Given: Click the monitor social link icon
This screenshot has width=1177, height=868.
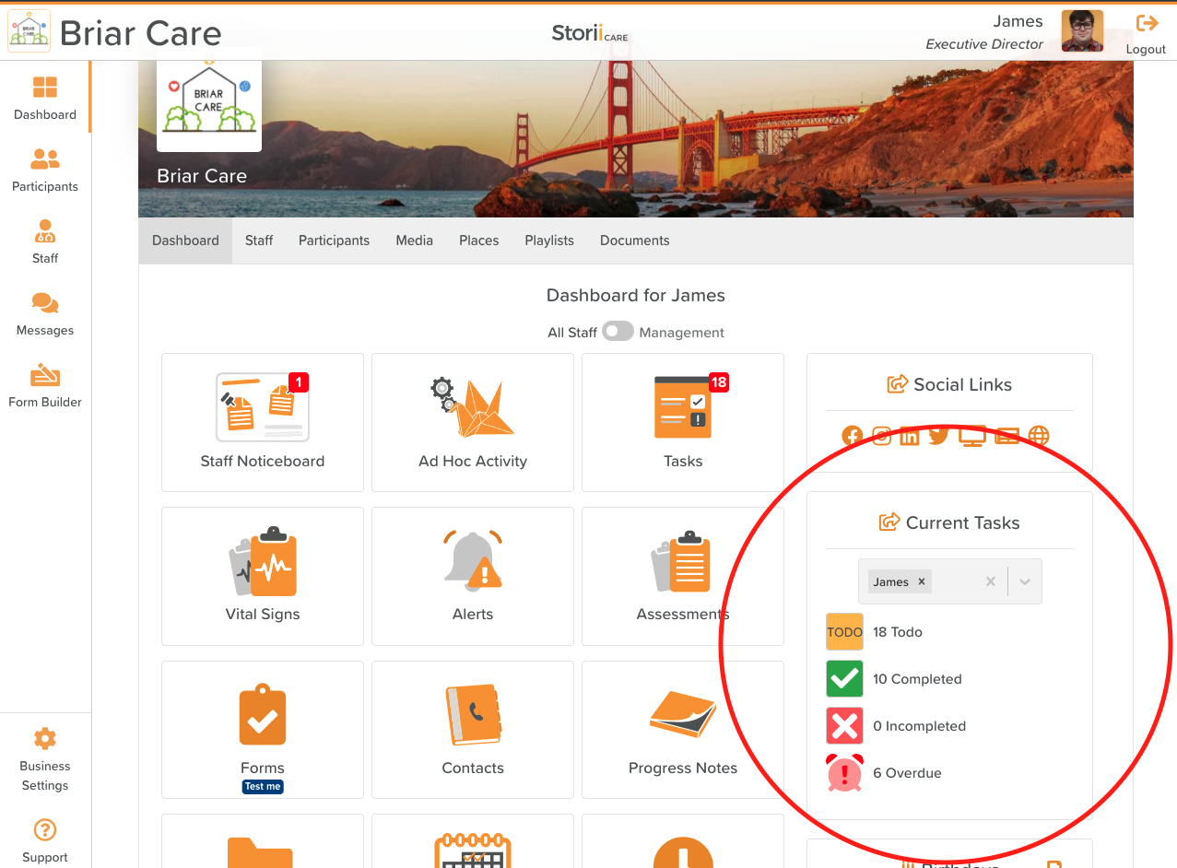Looking at the screenshot, I should coord(972,437).
